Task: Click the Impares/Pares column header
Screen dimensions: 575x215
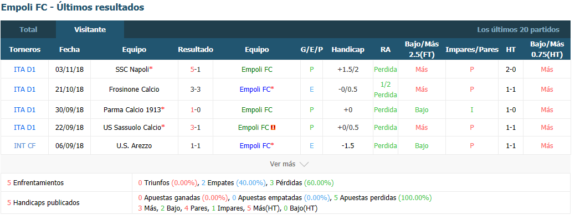Action: [472, 50]
